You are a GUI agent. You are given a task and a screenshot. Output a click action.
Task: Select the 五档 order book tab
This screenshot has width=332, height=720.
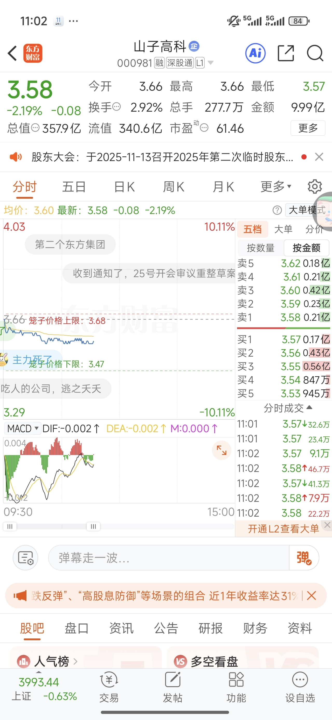tap(252, 229)
